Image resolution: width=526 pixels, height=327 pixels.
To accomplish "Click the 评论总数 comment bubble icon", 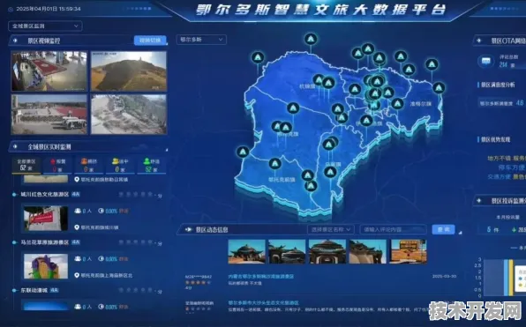I will (x=485, y=61).
